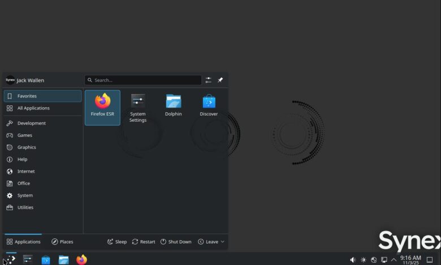Viewport: 441px width, 265px height.
Task: Pin the application launcher open
Action: pyautogui.click(x=220, y=80)
